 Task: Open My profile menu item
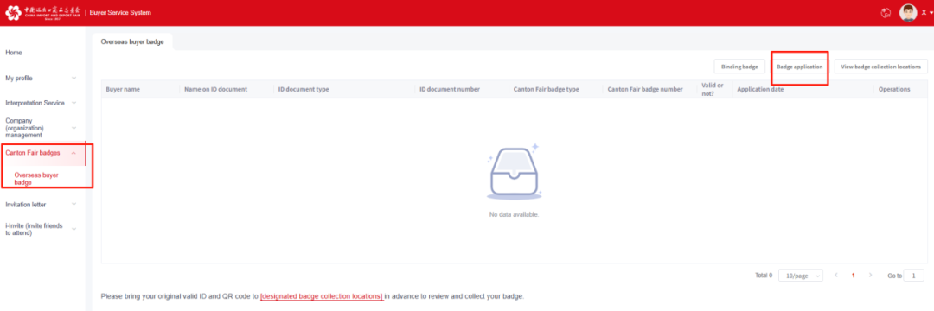point(19,78)
